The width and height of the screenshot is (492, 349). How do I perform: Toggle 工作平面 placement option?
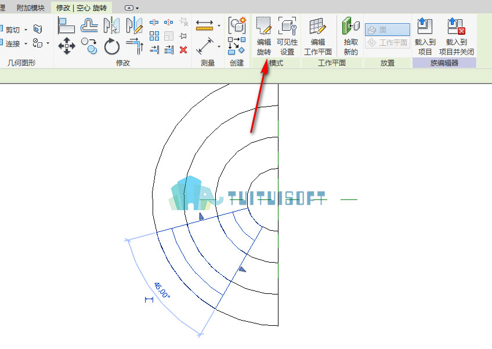click(x=387, y=42)
